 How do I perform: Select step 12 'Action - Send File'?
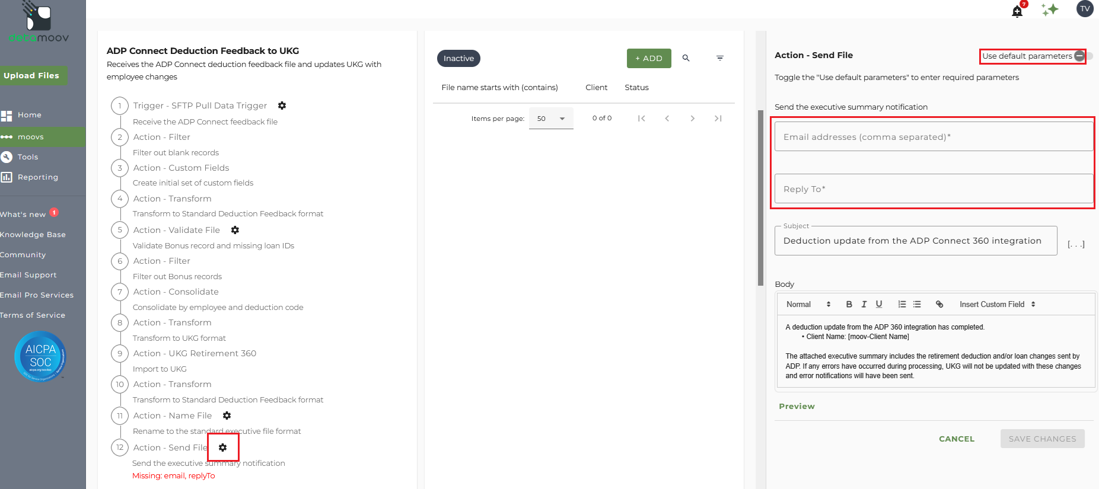[170, 448]
